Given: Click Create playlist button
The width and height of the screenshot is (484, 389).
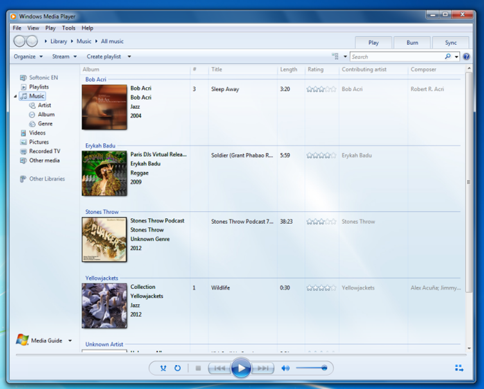Looking at the screenshot, I should click(x=104, y=57).
